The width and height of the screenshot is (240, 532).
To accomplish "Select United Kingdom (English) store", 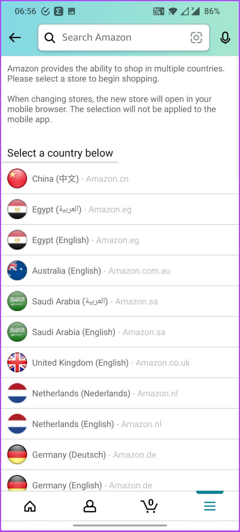I will pyautogui.click(x=111, y=363).
